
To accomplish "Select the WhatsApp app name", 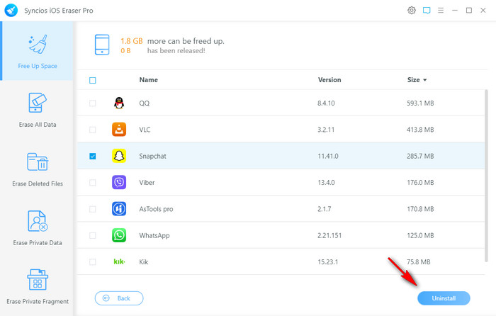I will click(154, 235).
